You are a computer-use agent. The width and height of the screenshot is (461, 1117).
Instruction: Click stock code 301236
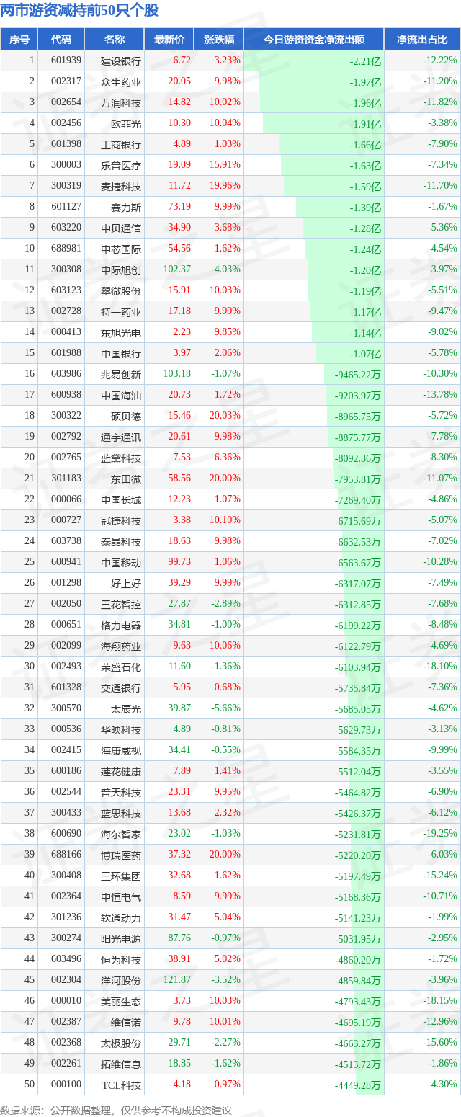click(x=66, y=917)
